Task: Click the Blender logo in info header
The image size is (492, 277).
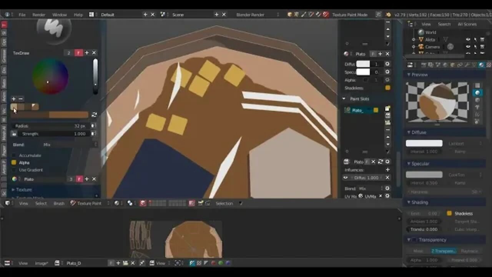Action: point(388,15)
